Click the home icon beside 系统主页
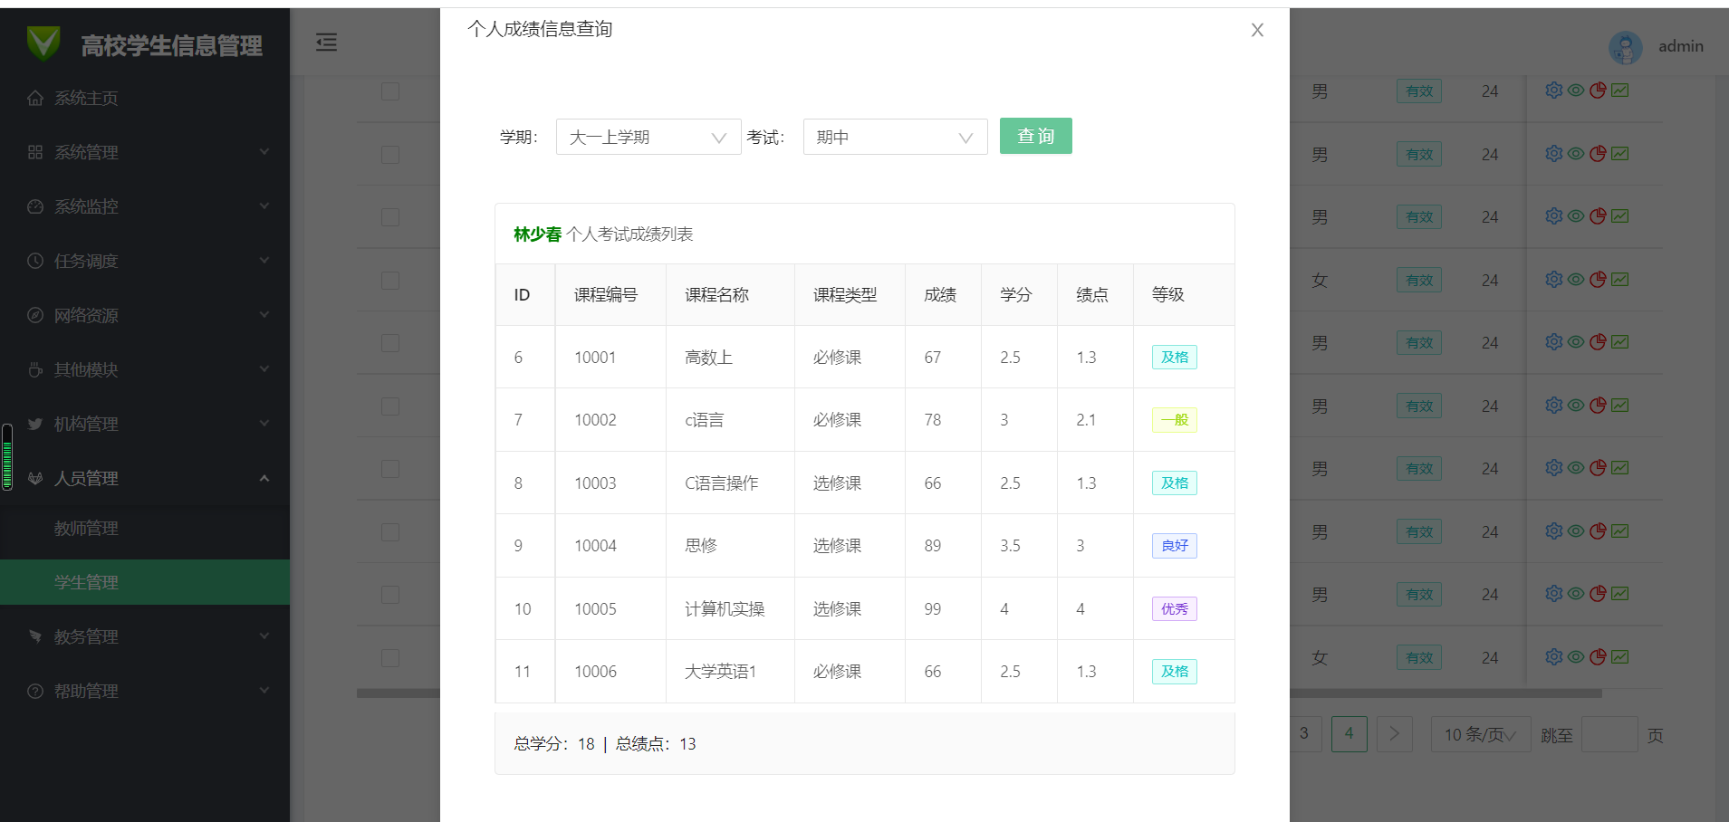This screenshot has width=1729, height=822. (x=35, y=98)
